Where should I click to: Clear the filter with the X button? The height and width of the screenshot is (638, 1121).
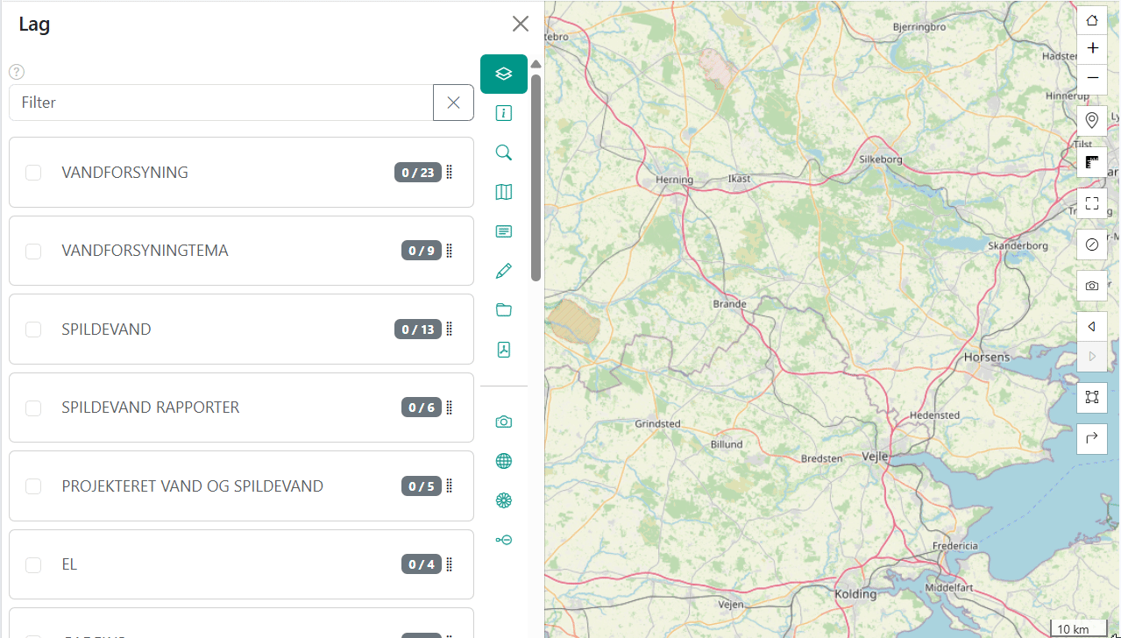[453, 103]
